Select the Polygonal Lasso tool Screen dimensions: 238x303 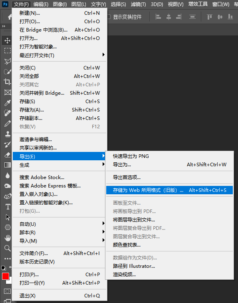click(7, 62)
